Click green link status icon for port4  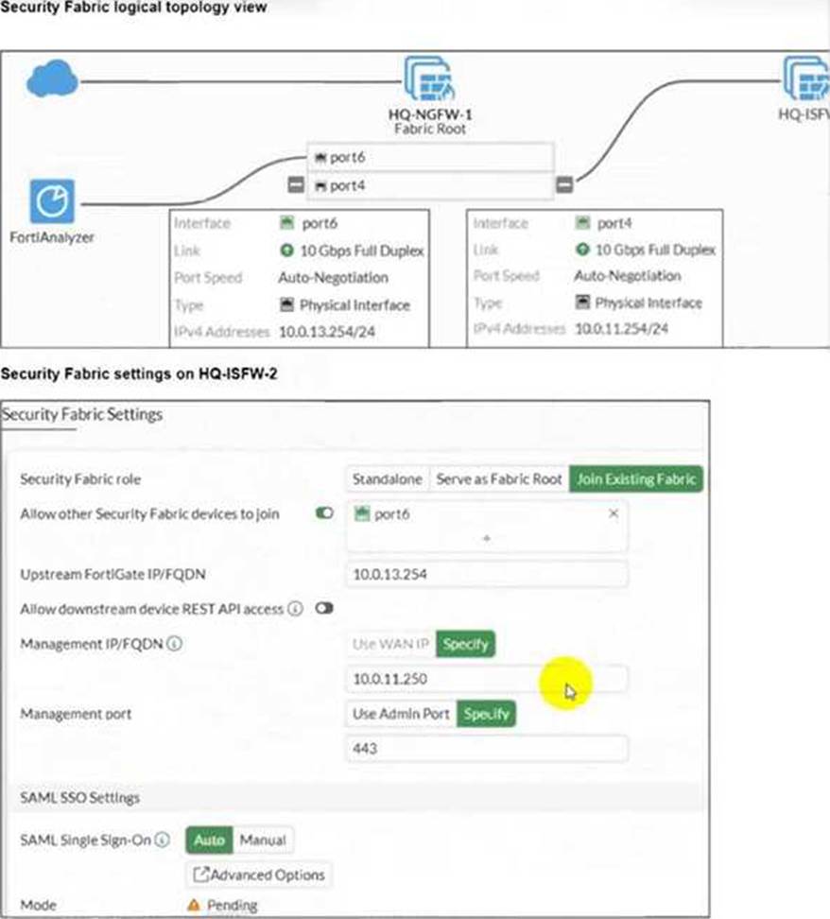point(582,250)
